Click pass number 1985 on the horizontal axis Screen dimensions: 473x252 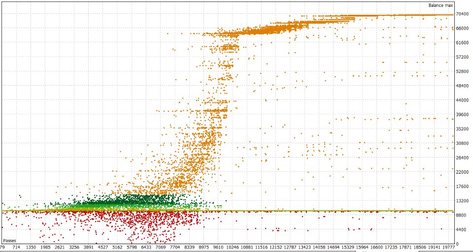tap(45, 247)
